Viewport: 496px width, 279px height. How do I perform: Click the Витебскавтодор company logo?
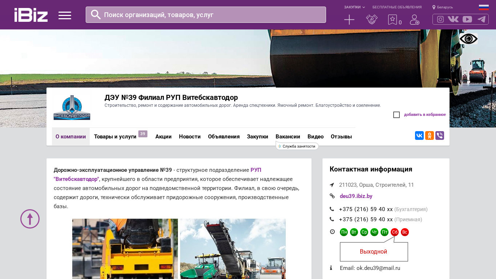tap(72, 108)
